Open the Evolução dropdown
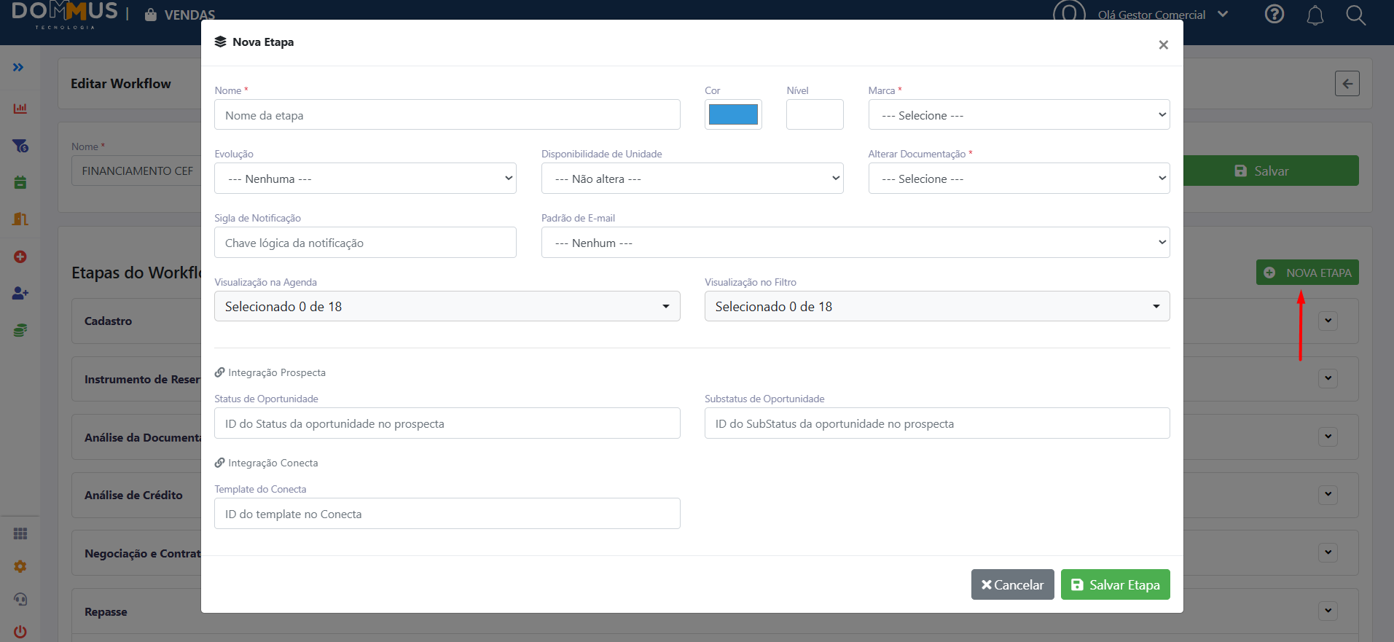Viewport: 1394px width, 642px height. (365, 179)
